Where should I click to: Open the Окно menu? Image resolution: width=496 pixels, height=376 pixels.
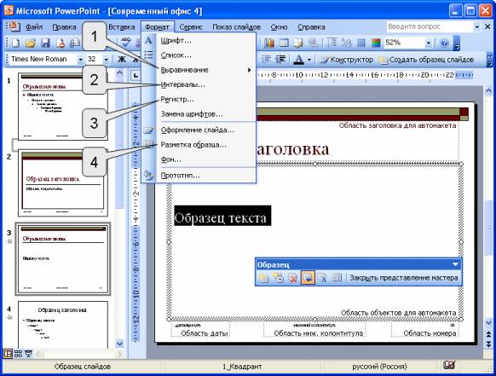279,27
